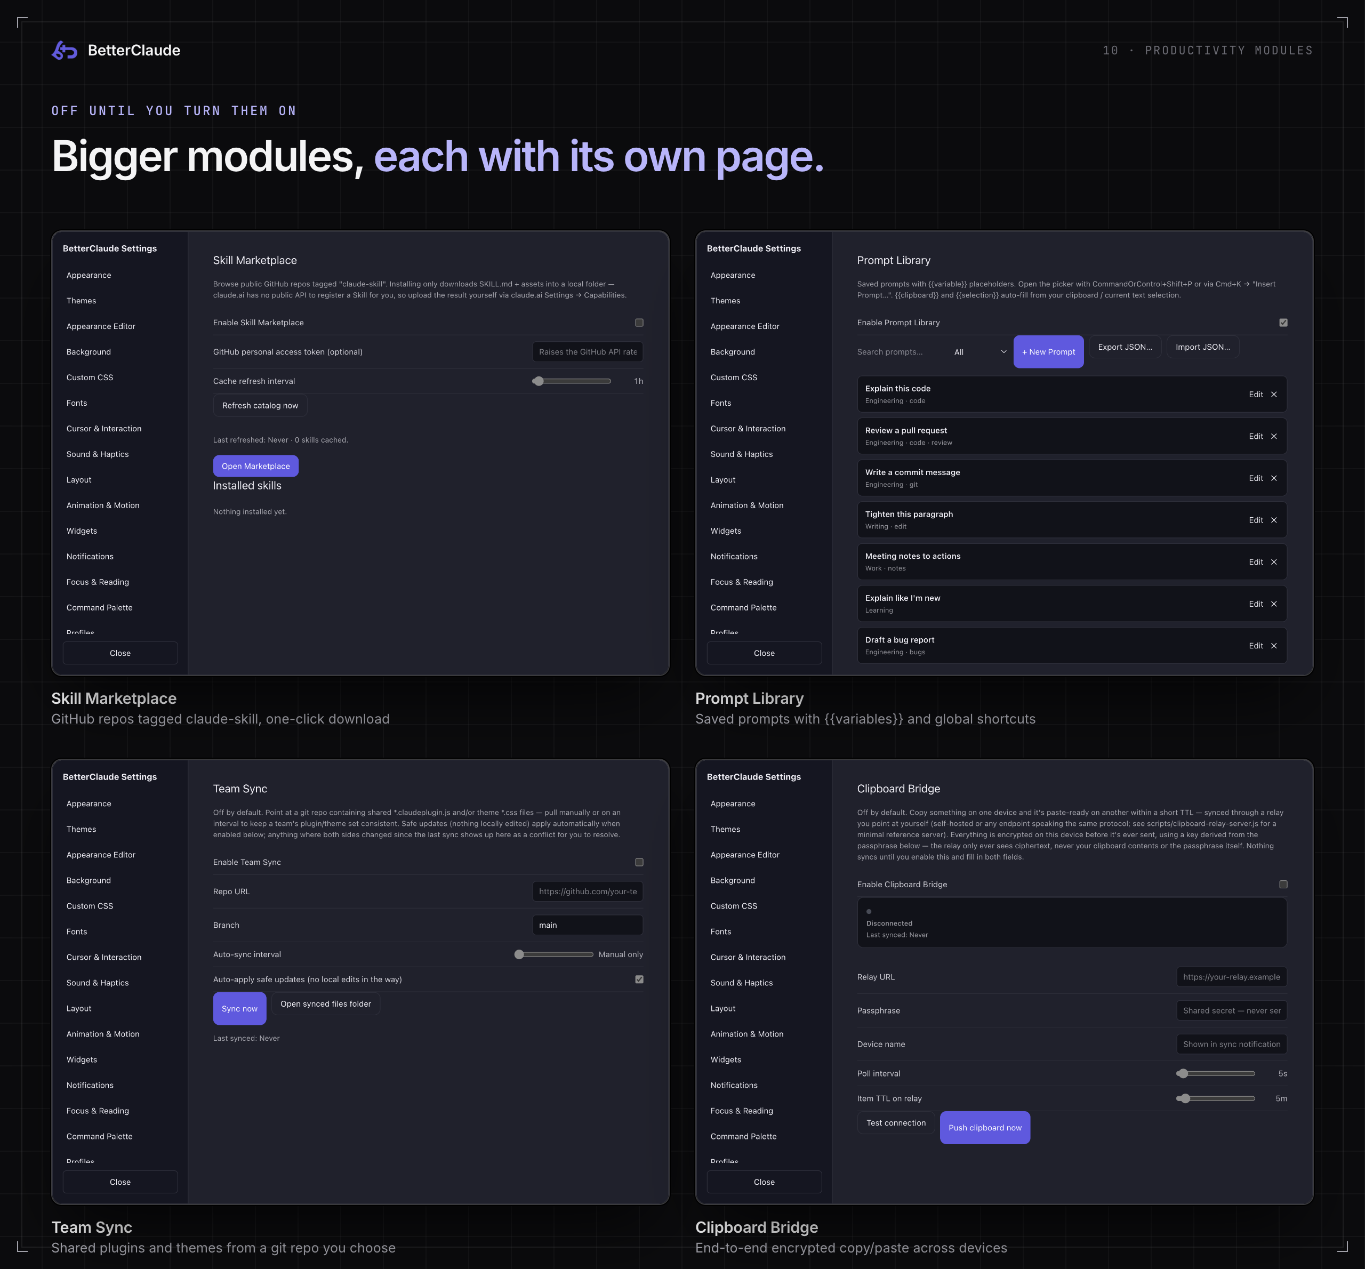Adjust the Poll interval slider
Viewport: 1365px width, 1269px height.
point(1215,1074)
